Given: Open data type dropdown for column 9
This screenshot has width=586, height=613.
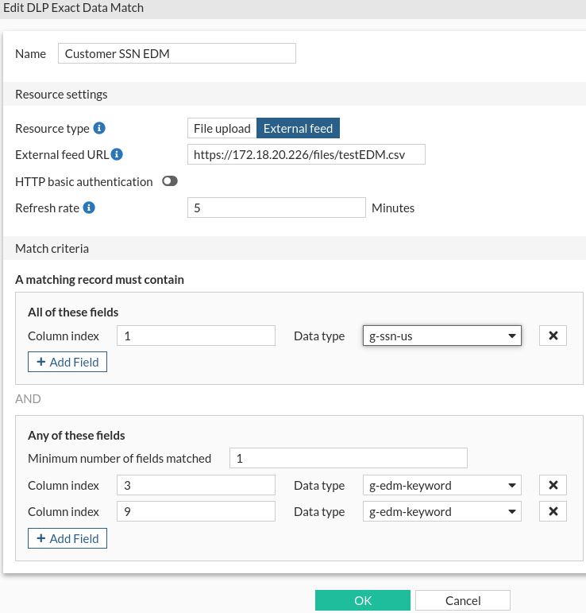Looking at the screenshot, I should tap(441, 511).
